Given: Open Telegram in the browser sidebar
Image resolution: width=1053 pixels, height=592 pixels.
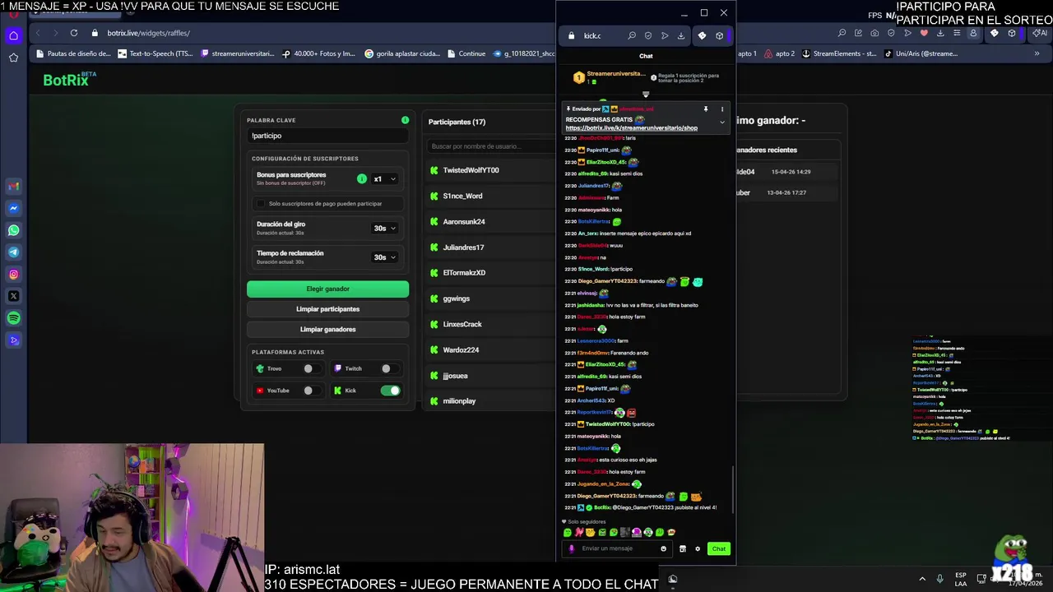Looking at the screenshot, I should [13, 252].
